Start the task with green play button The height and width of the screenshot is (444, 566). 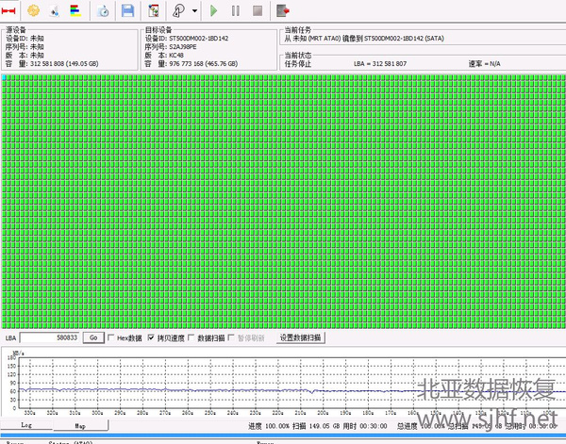(x=214, y=10)
